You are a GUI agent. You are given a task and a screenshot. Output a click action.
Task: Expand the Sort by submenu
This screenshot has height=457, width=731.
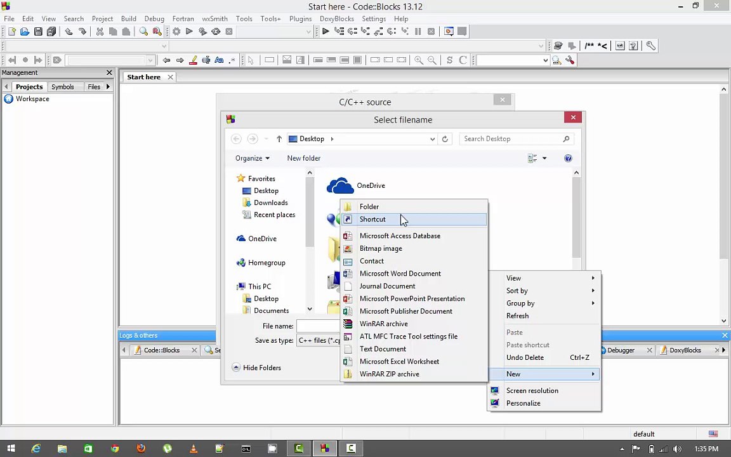544,291
